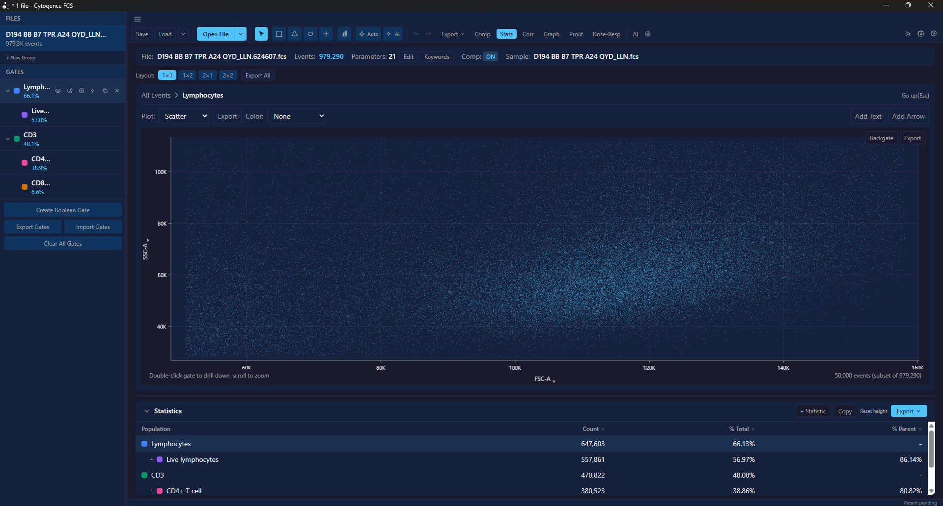The height and width of the screenshot is (506, 943).
Task: Open the Color None dropdown
Action: tap(297, 116)
